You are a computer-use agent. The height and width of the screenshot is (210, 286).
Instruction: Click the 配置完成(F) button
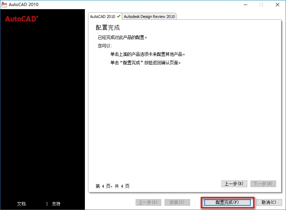[227, 202]
